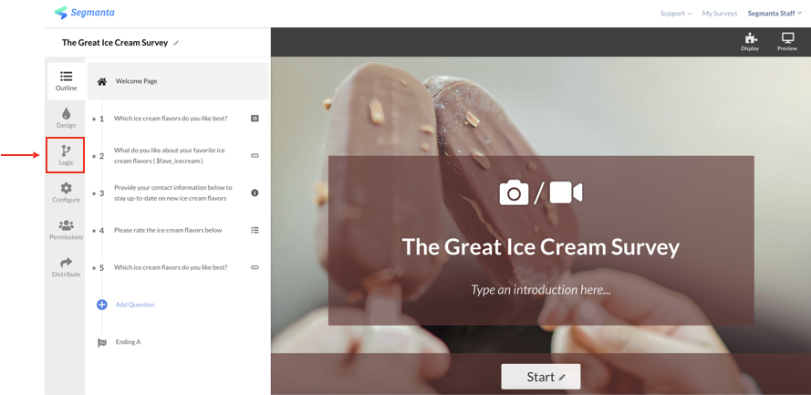Open the Configure gear panel
Viewport: 811px width, 395px height.
(66, 192)
